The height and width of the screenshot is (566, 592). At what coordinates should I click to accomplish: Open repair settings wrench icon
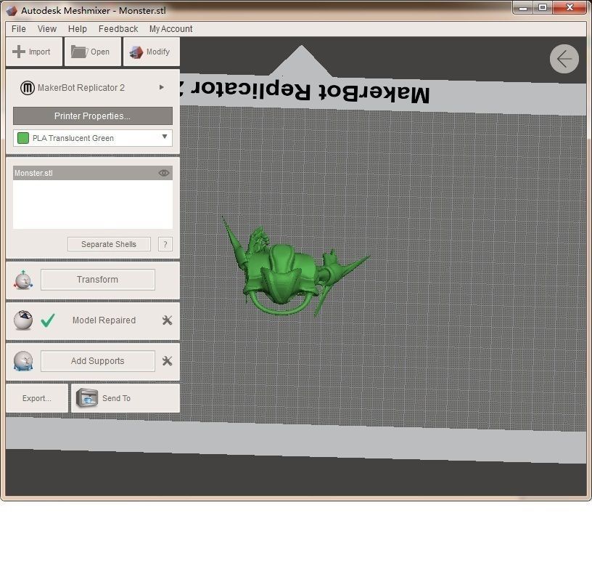(167, 320)
